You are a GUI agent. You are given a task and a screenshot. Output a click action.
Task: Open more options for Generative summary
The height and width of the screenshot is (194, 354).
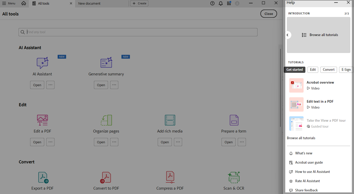114,85
